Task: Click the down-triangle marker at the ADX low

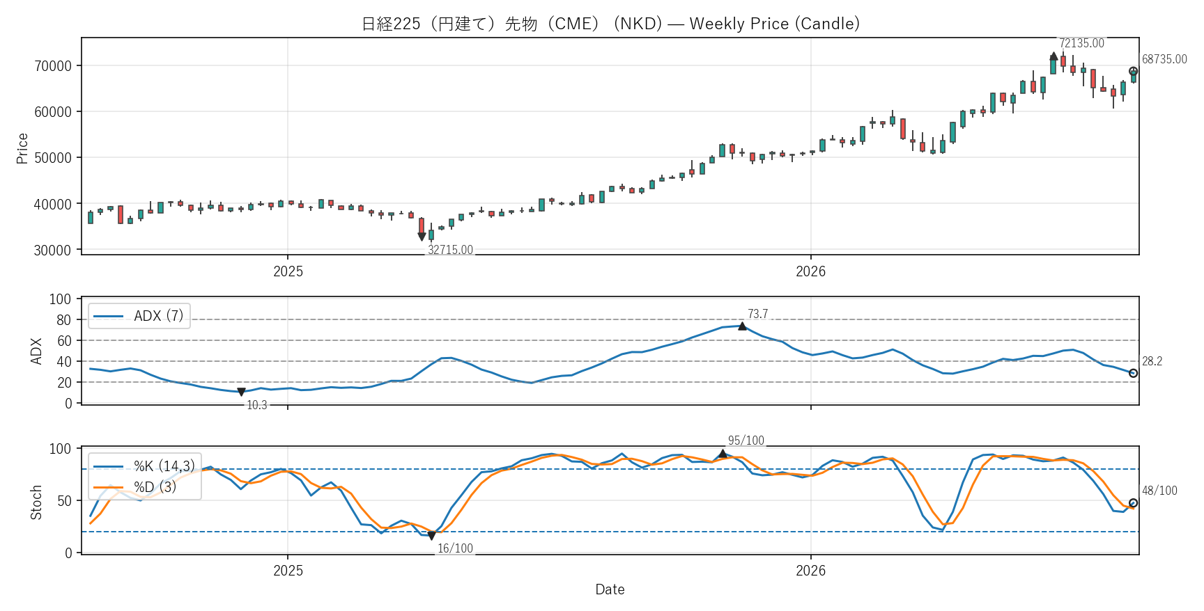Action: click(241, 392)
